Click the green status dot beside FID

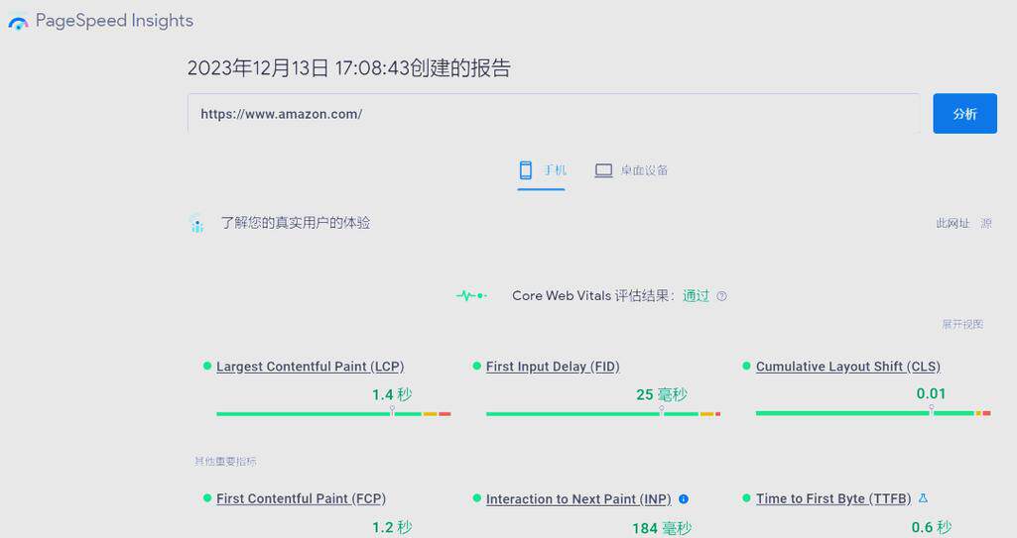tap(476, 366)
